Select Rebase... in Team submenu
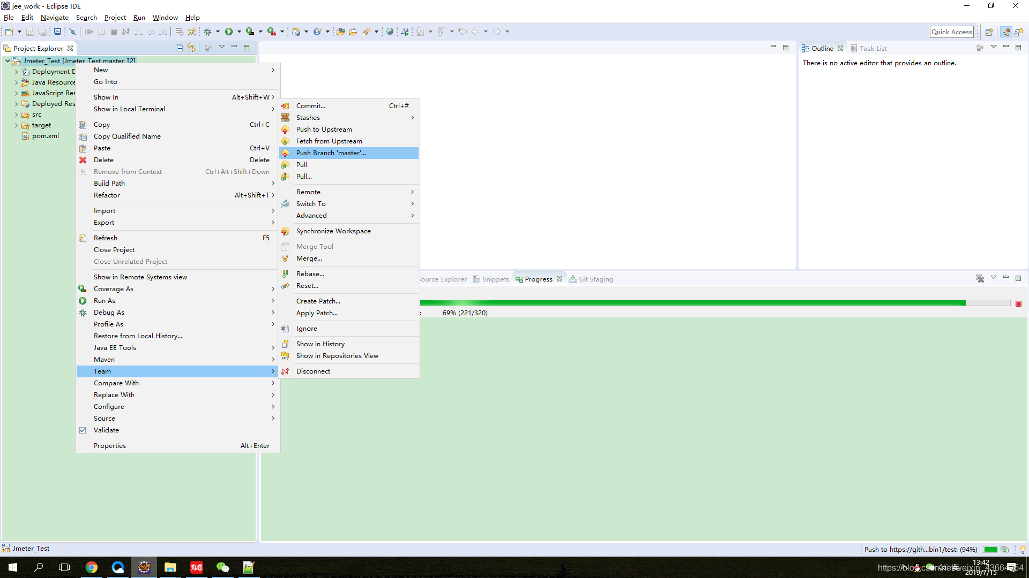This screenshot has height=578, width=1029. [349, 274]
